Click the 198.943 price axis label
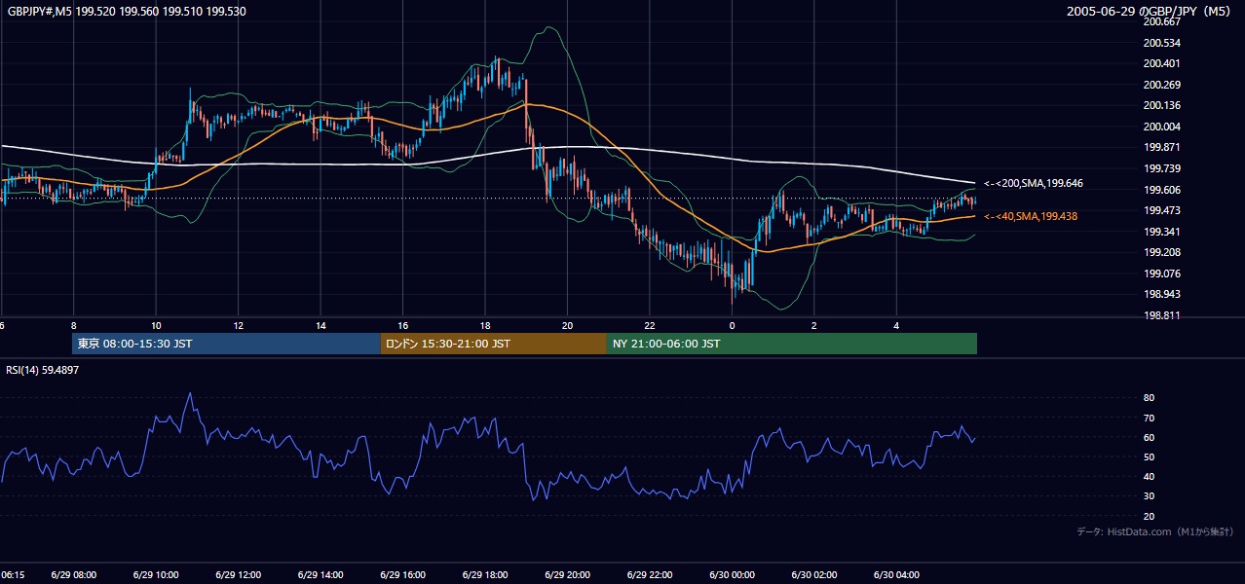 click(x=1160, y=294)
